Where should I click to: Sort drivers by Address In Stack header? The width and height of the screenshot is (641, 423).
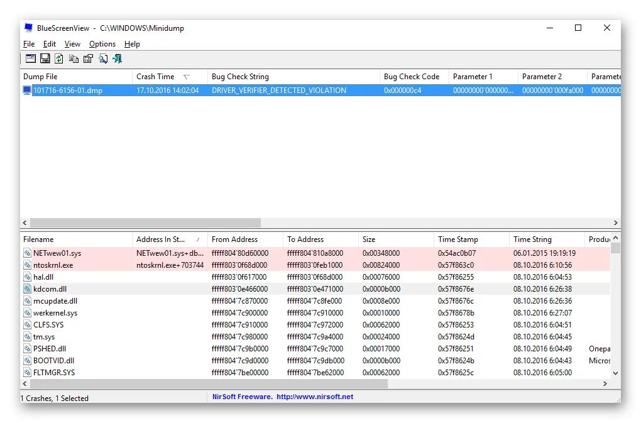170,239
